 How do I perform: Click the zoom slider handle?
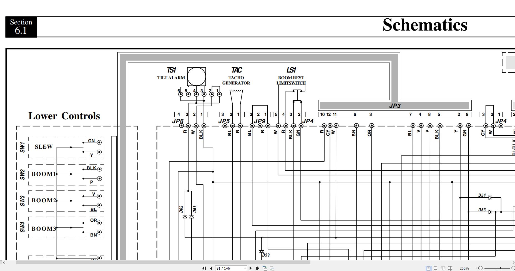point(501,268)
